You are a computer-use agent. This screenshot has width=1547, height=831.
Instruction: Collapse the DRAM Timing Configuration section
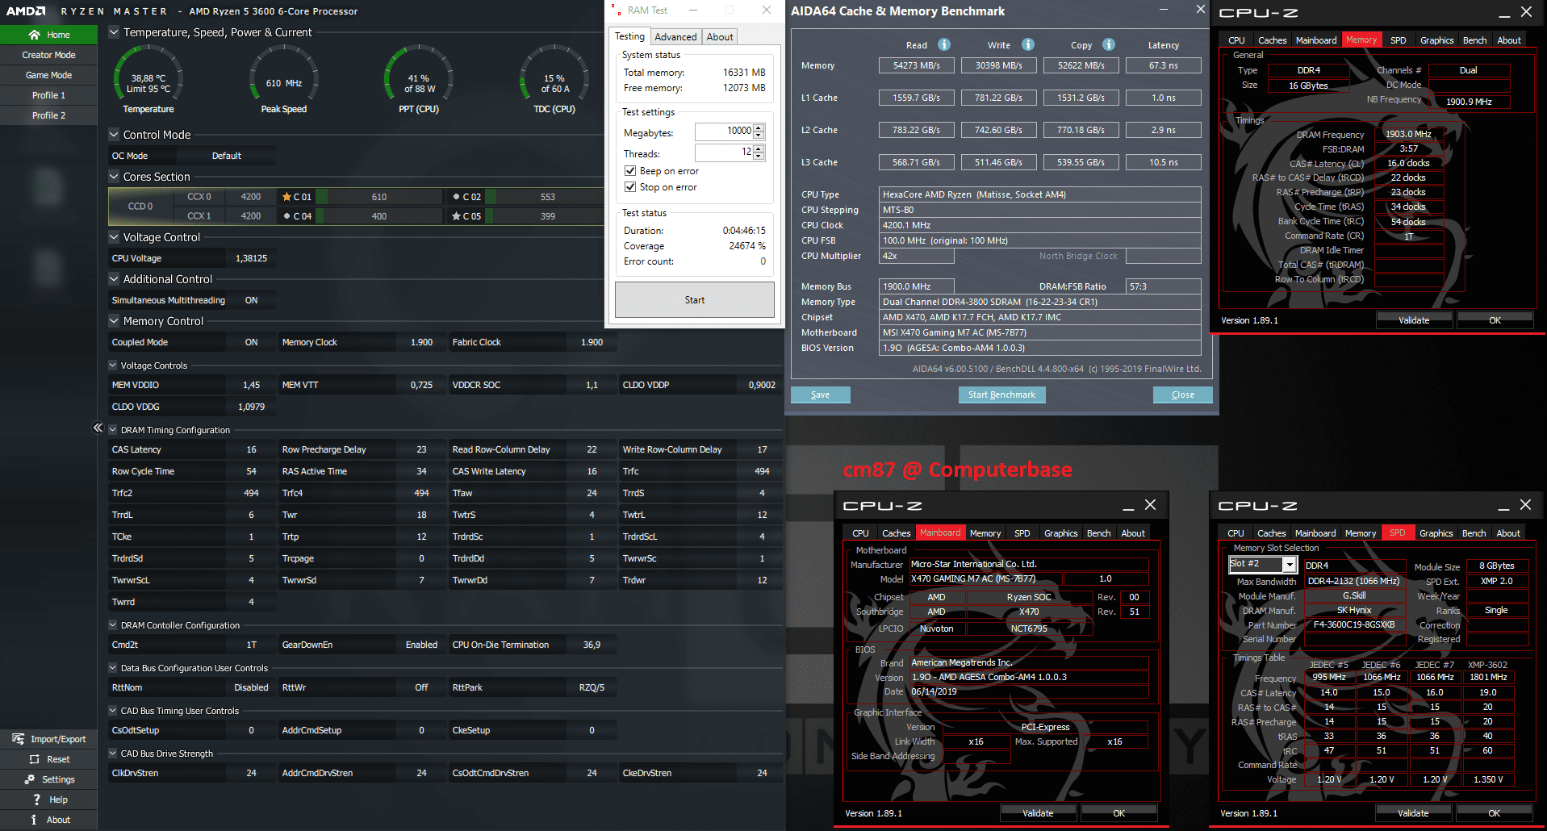pyautogui.click(x=113, y=430)
